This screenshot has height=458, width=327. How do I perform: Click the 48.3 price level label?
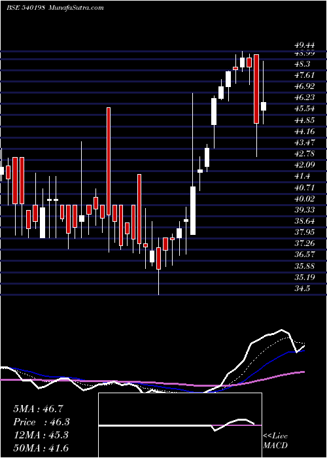[302, 64]
